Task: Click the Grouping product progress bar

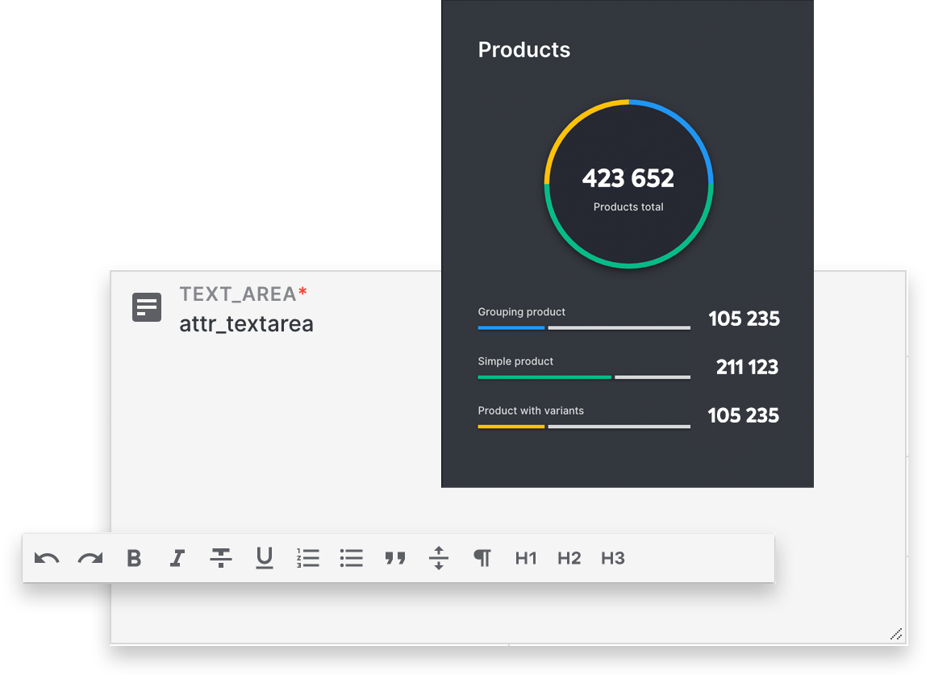Action: (x=584, y=327)
